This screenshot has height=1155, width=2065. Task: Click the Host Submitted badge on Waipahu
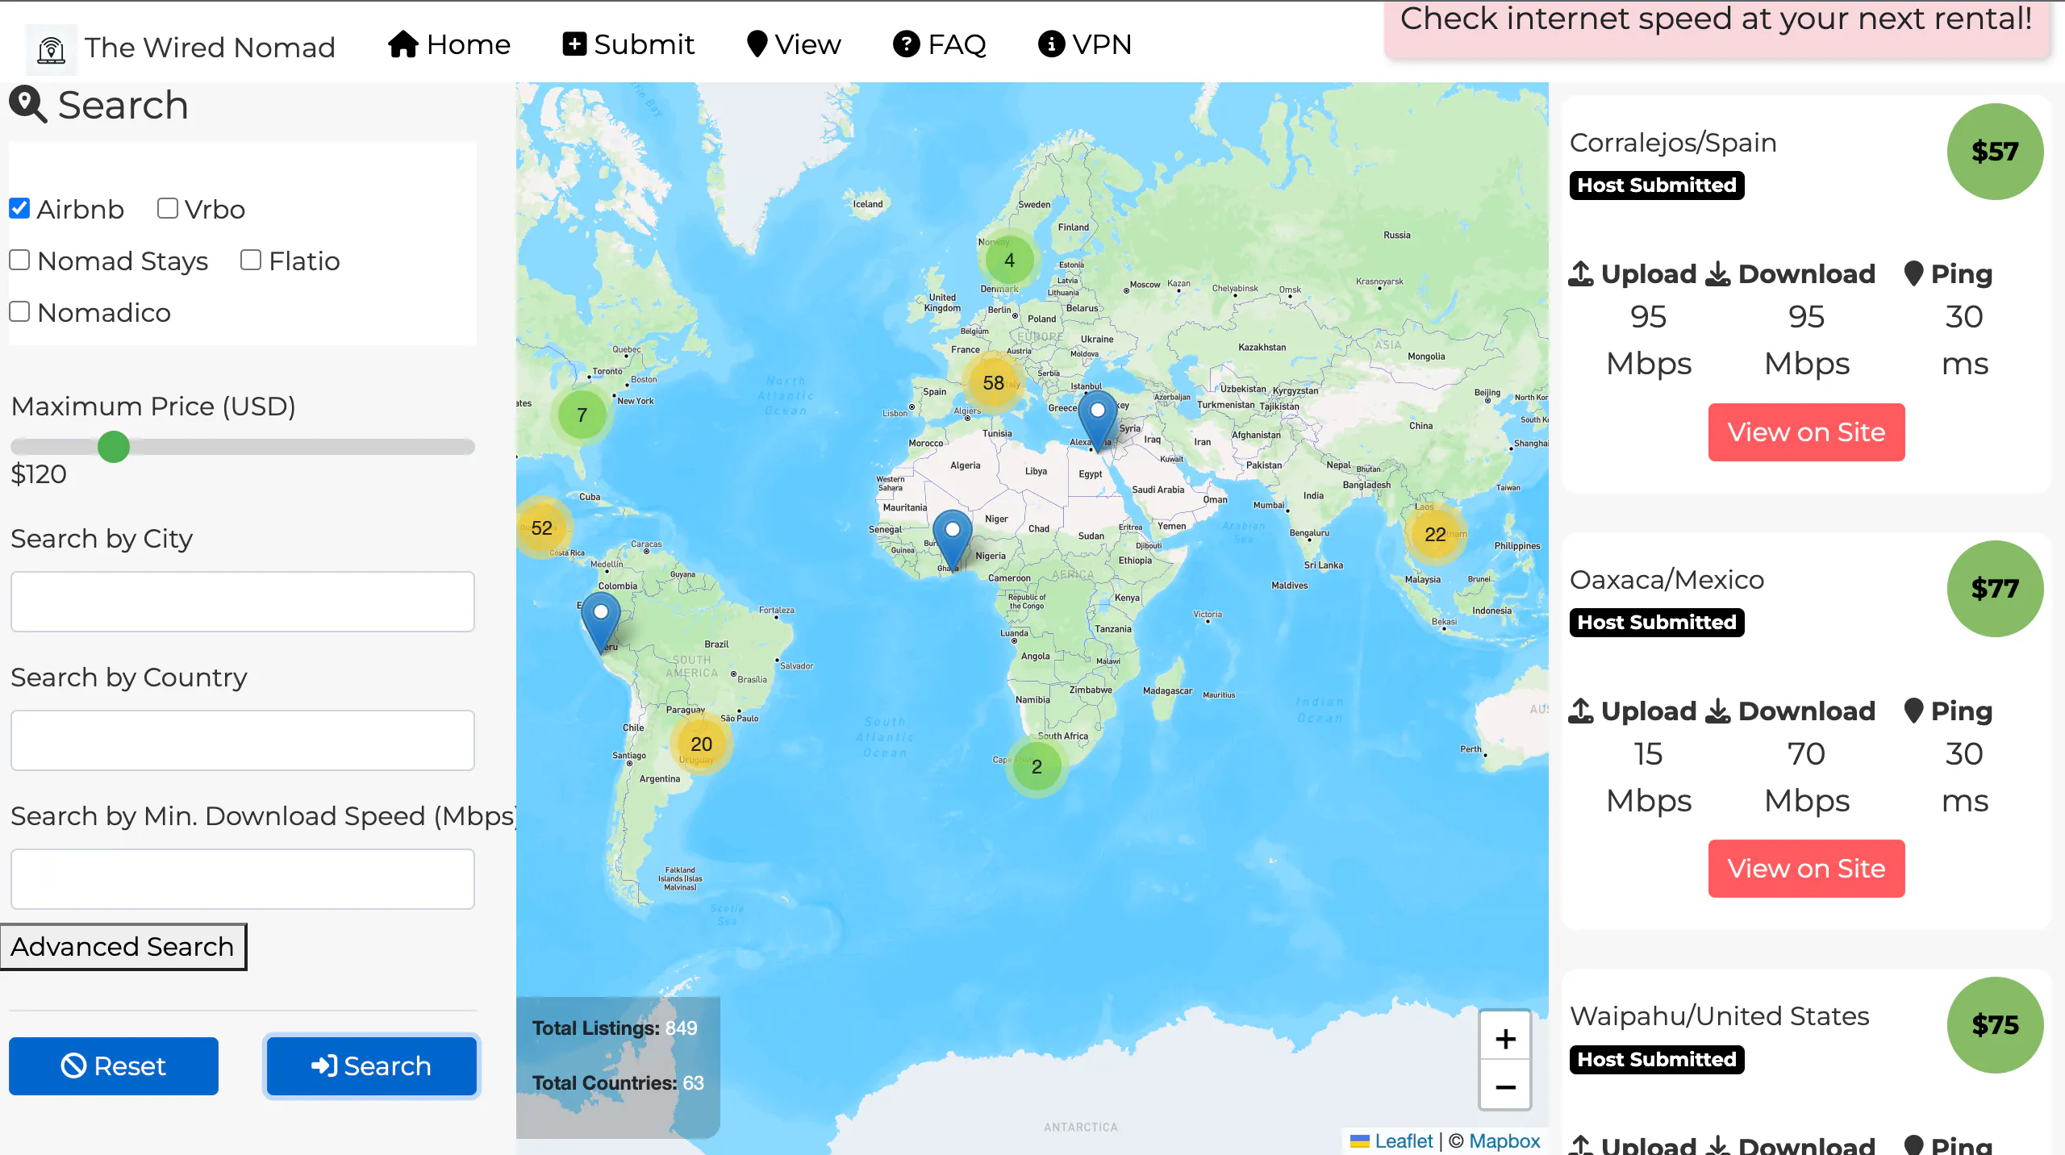coord(1657,1060)
